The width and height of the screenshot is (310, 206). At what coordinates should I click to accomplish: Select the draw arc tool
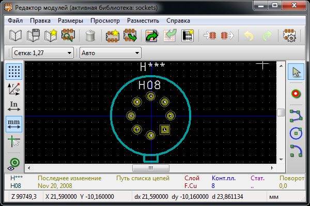(296, 151)
